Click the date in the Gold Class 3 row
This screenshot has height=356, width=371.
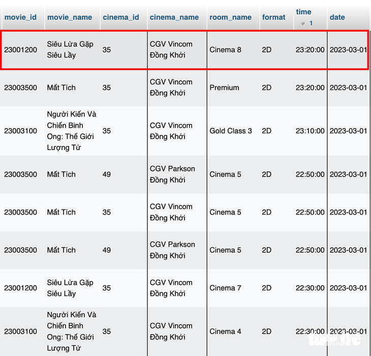pos(348,131)
